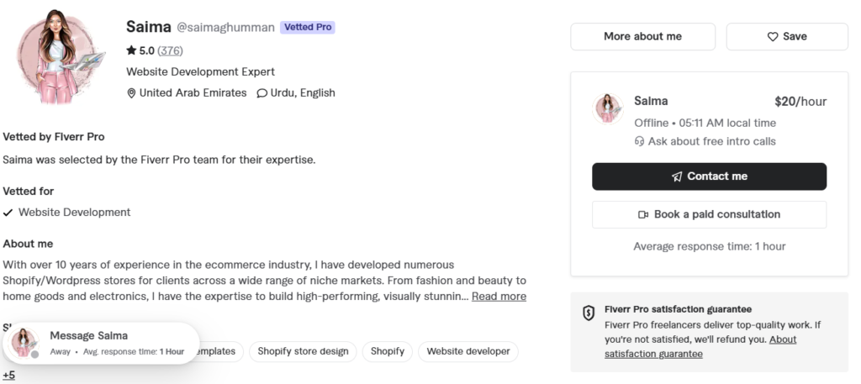Click @saimaghumman username

(x=225, y=28)
